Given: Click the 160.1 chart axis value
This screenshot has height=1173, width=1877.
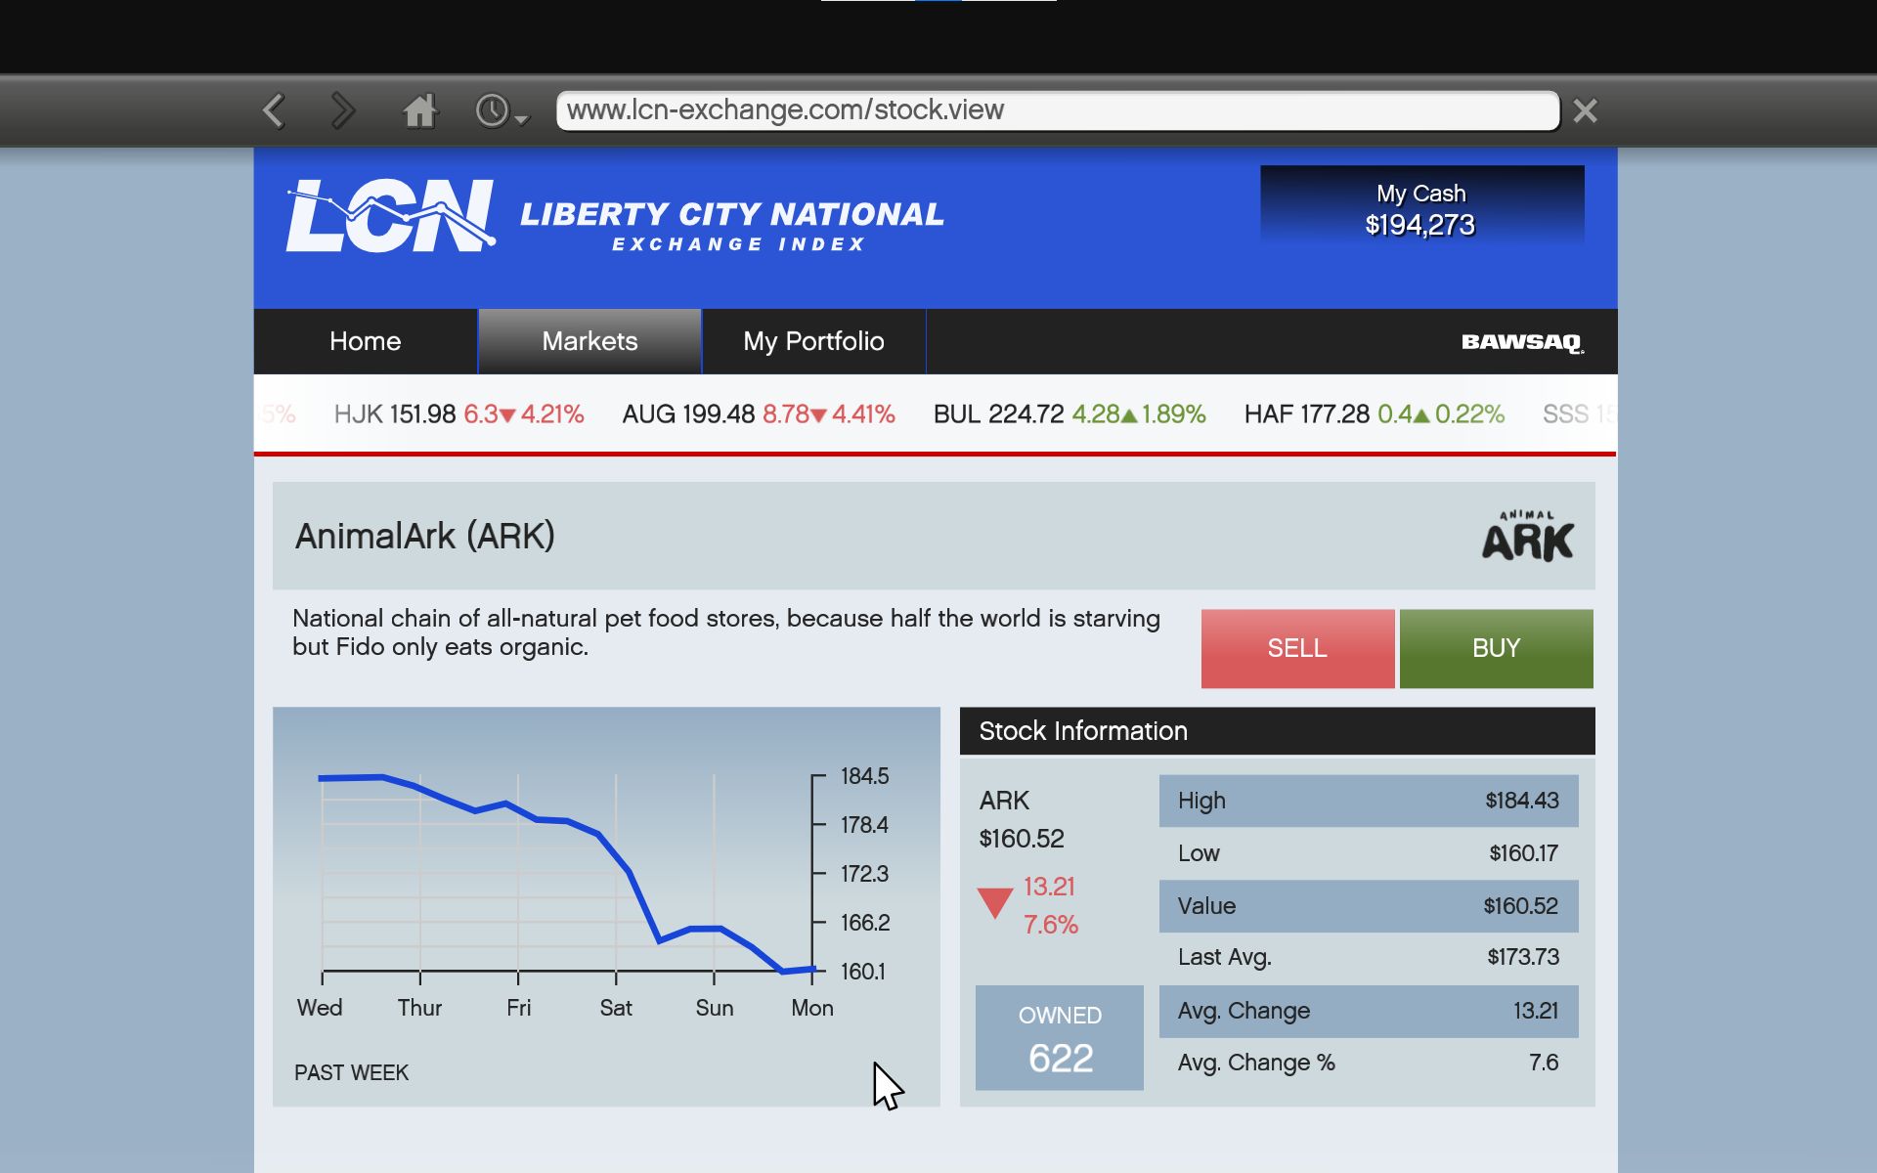Looking at the screenshot, I should [x=862, y=972].
